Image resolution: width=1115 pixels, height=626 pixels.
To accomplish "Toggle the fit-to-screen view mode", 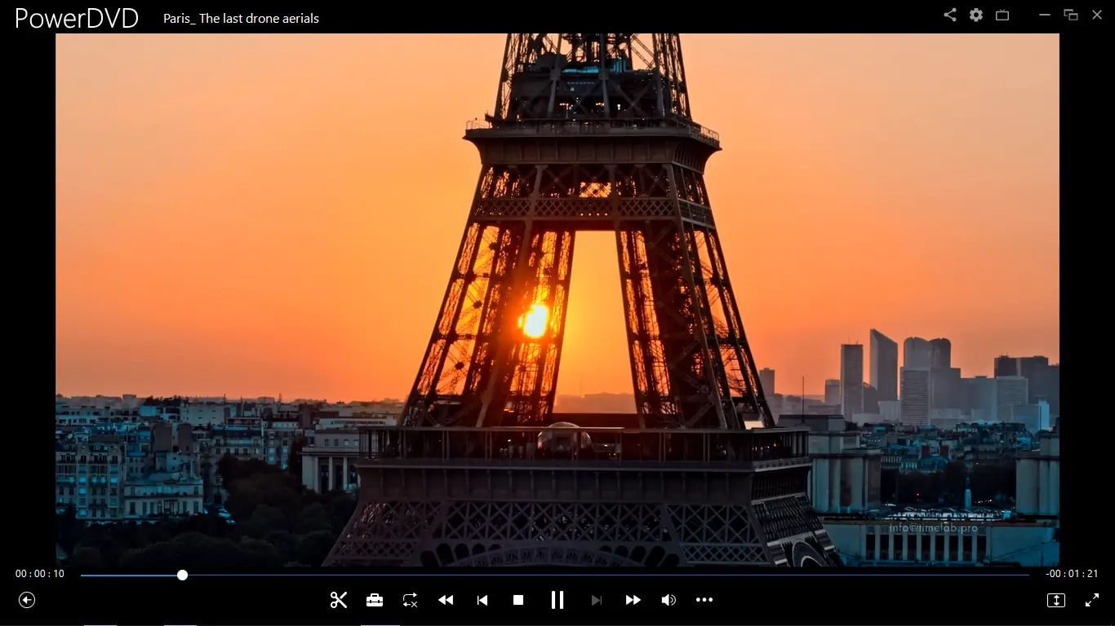I will point(1056,600).
